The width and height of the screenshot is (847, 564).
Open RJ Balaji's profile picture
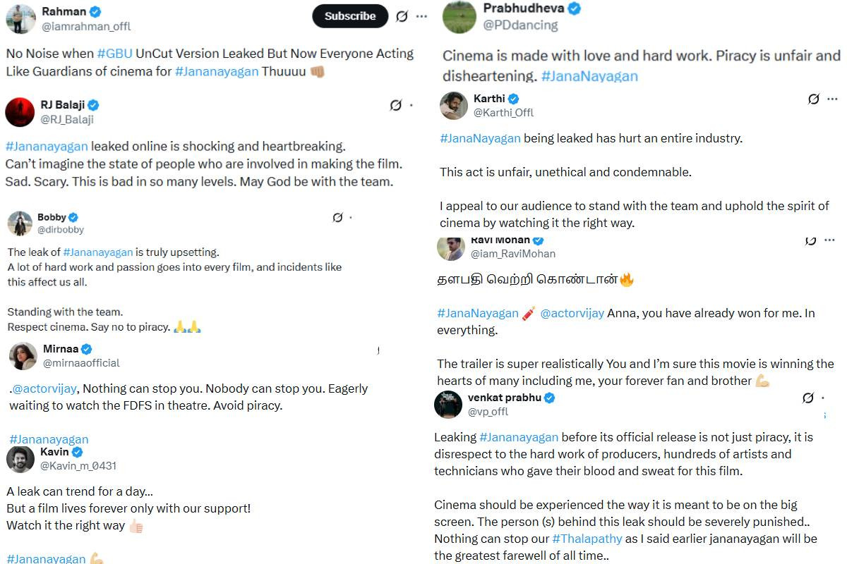[x=20, y=112]
